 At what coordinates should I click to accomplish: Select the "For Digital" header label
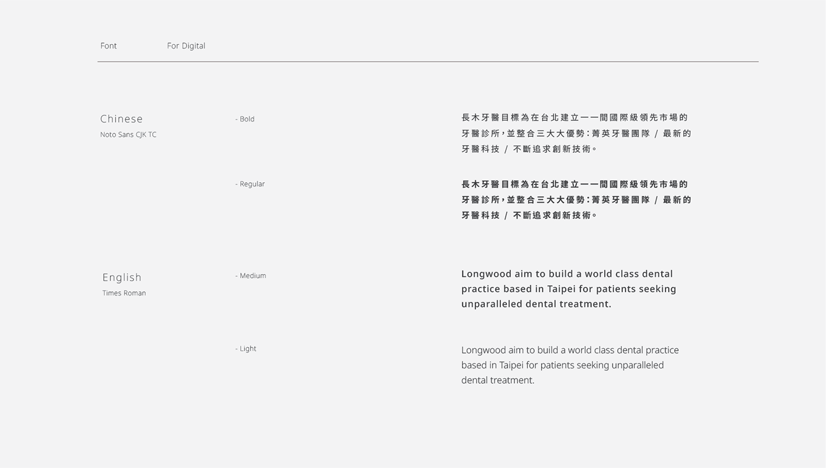[x=186, y=46]
